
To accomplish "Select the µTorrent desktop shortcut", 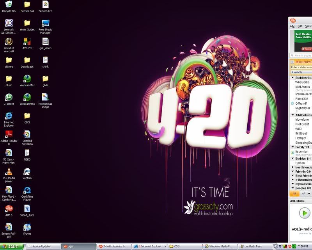I will 9,97.
